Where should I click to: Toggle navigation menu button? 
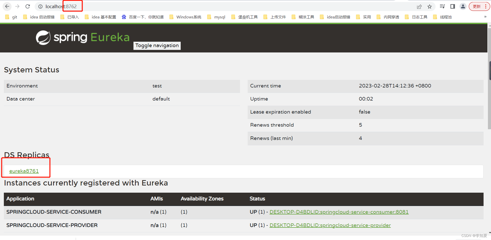pos(157,46)
